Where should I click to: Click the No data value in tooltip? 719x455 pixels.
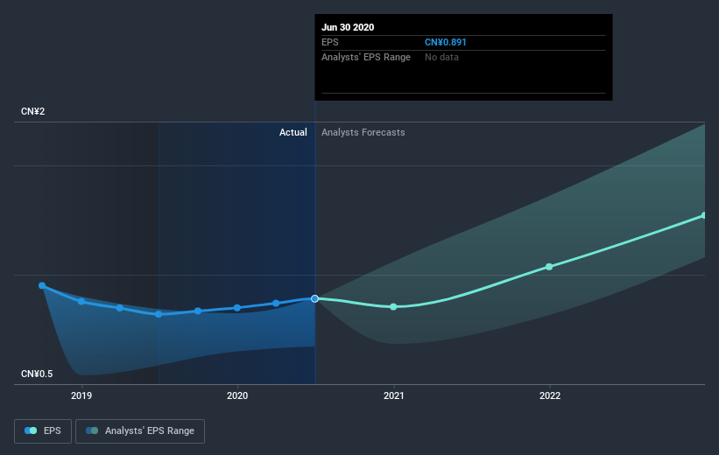[441, 57]
